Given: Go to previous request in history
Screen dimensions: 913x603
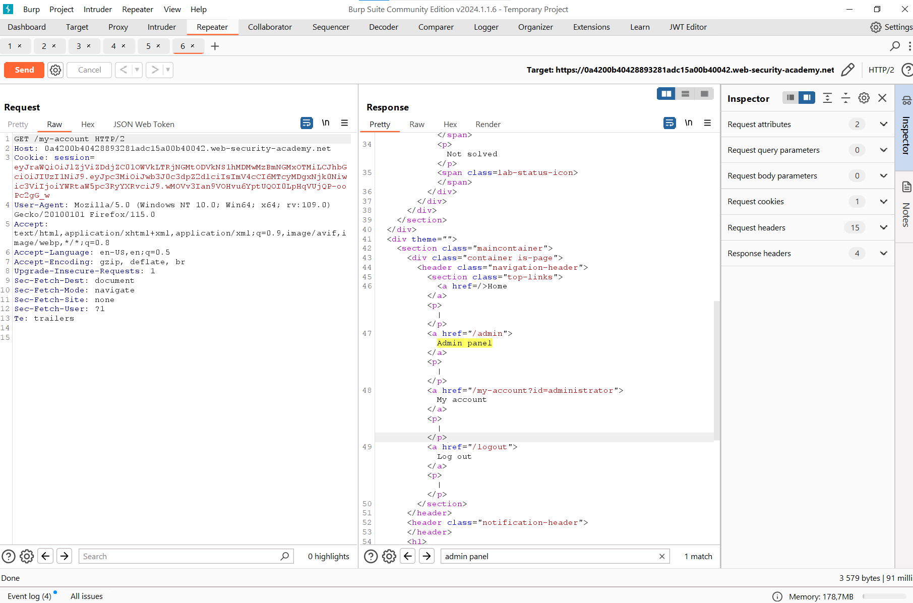Looking at the screenshot, I should (124, 70).
